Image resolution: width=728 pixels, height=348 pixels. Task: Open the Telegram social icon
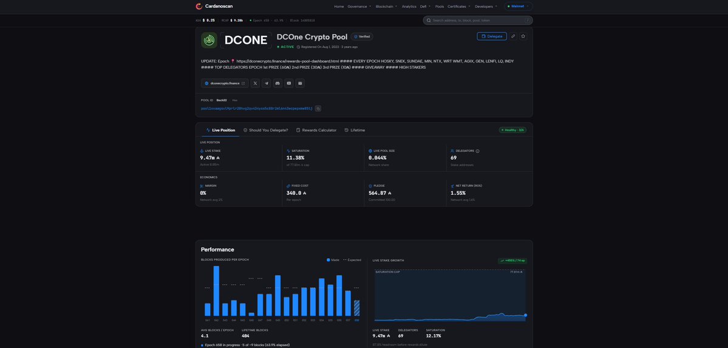[266, 83]
